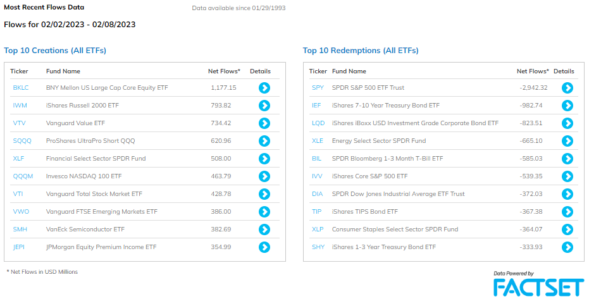589x306 pixels.
Task: Open the BIL ticker link
Action: tap(317, 159)
